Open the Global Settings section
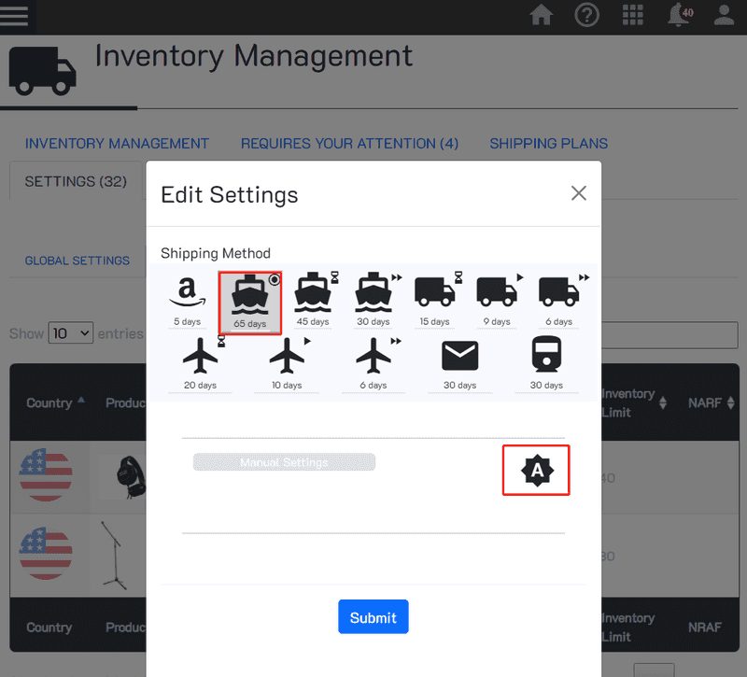The height and width of the screenshot is (677, 747). pos(77,261)
